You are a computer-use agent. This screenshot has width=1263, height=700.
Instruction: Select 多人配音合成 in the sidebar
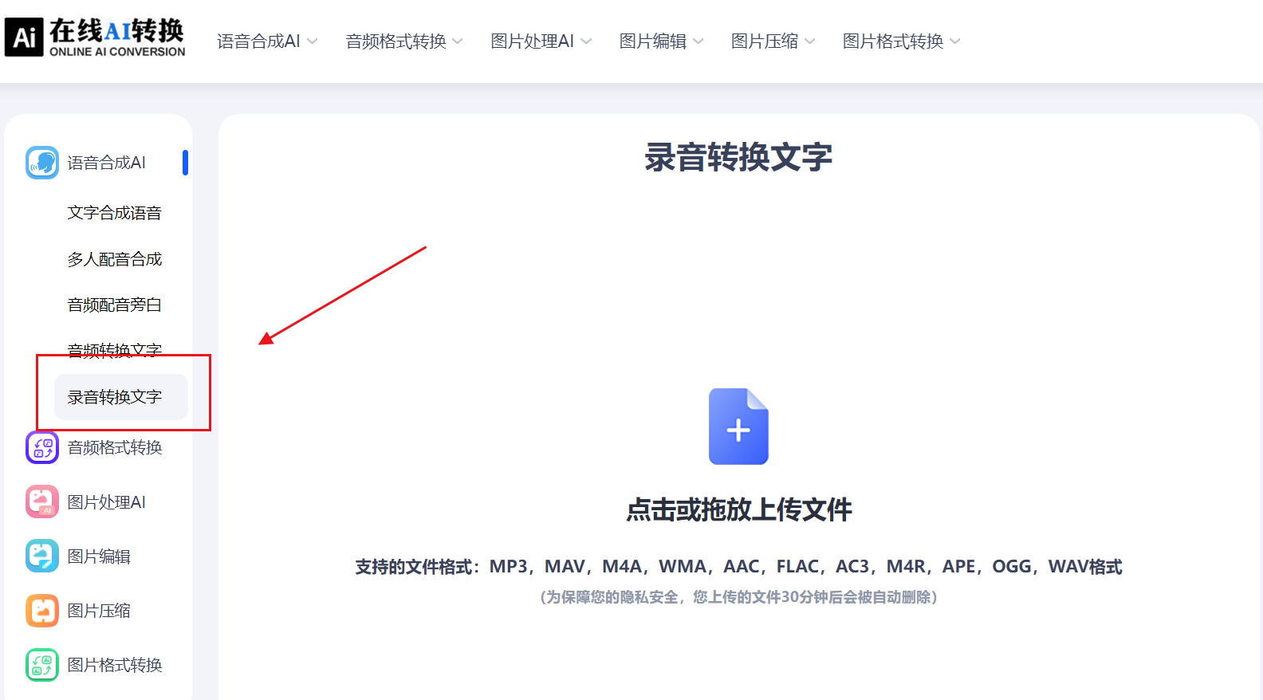tap(115, 259)
